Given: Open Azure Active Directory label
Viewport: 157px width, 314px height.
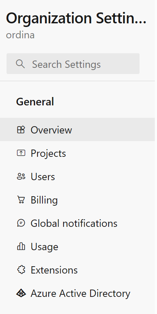Looking at the screenshot, I should tap(80, 294).
